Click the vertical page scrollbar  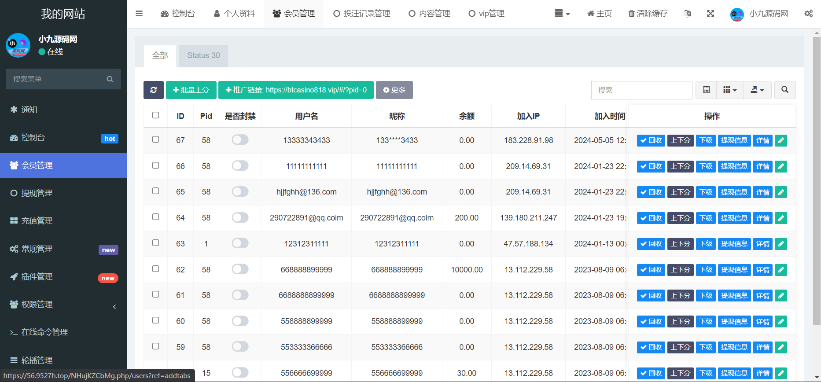point(817,180)
